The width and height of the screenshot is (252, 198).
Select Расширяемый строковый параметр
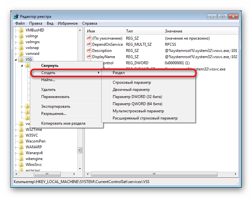click(148, 118)
